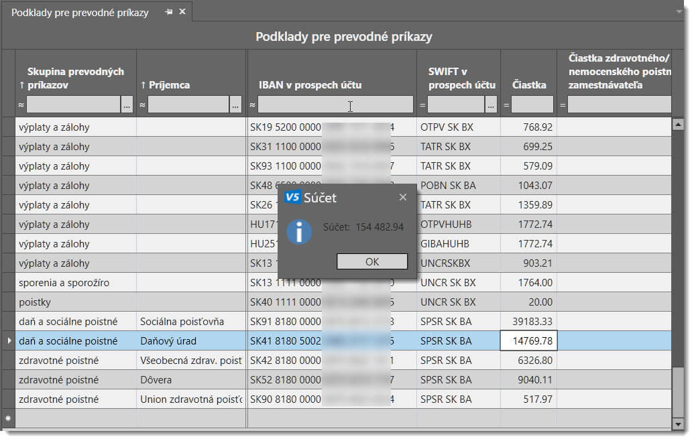
Task: Change filter operator = of Čiastka column
Action: (x=506, y=105)
